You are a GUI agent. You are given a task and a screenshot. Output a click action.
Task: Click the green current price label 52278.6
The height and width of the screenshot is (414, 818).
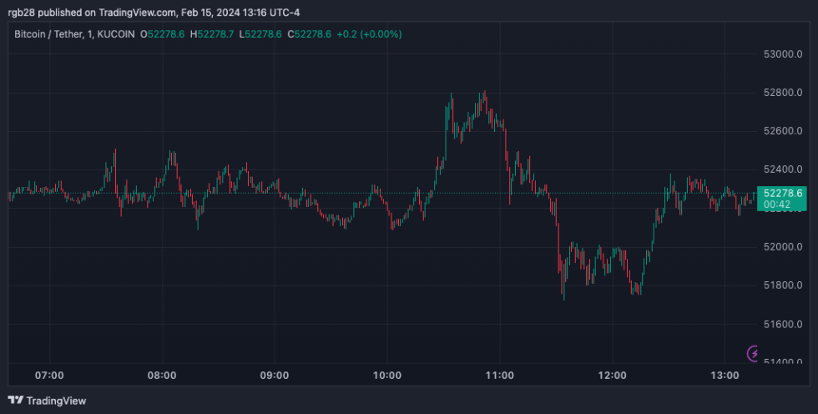782,199
